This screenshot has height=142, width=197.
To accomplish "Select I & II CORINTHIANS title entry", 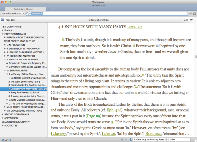I will (x=11, y=27).
